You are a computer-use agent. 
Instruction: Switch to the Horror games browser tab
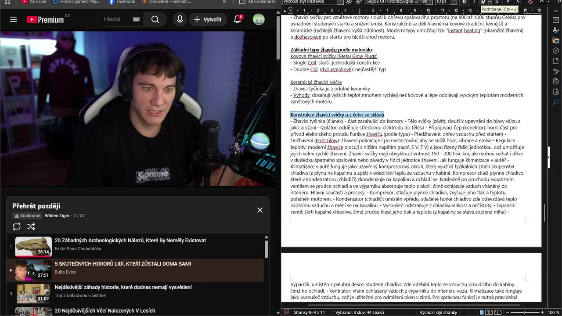[76, 2]
